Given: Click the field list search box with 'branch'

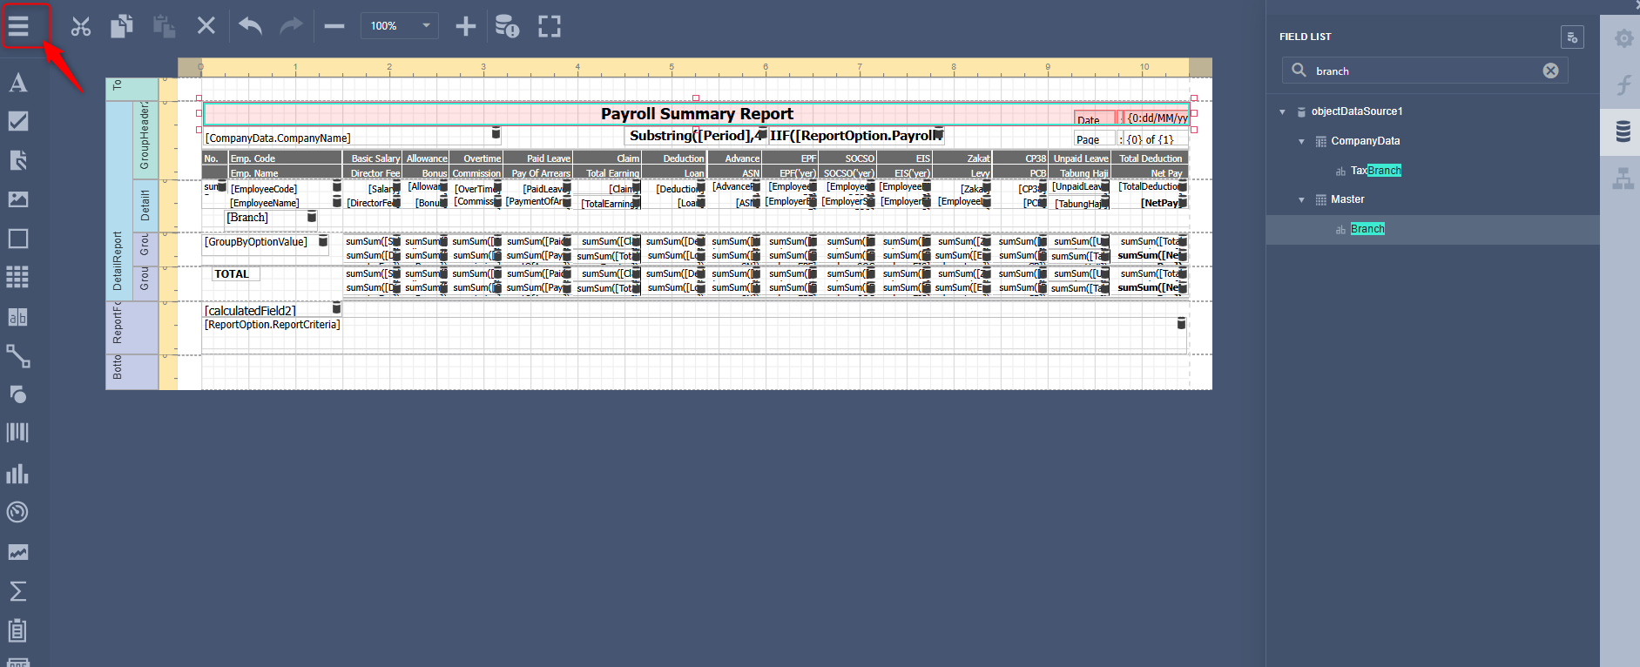Looking at the screenshot, I should (x=1425, y=71).
